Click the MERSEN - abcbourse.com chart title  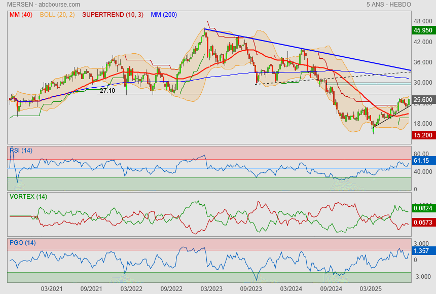click(44, 4)
